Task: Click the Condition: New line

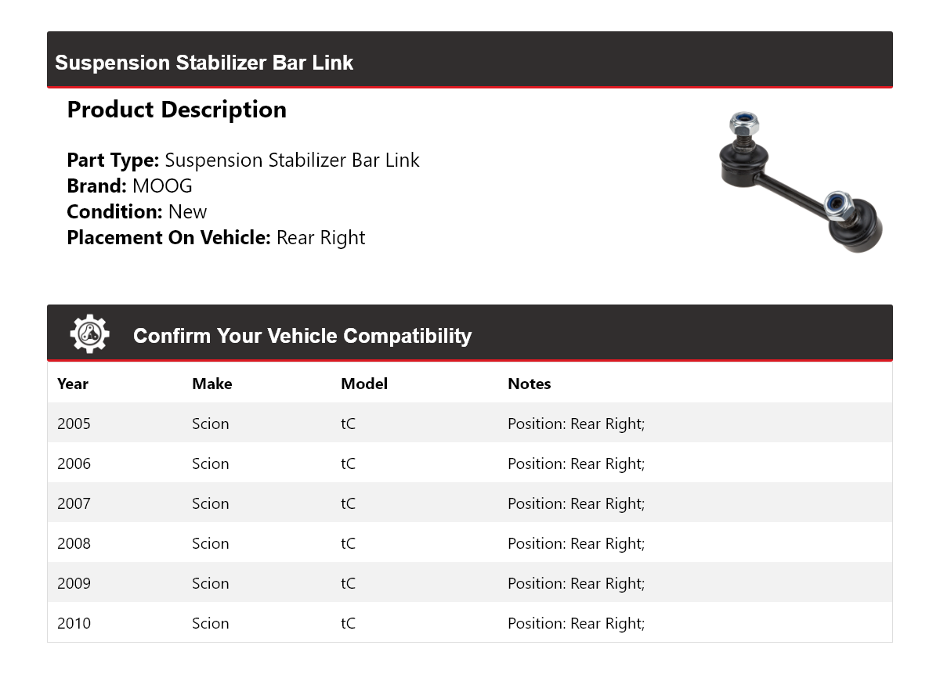Action: 137,211
